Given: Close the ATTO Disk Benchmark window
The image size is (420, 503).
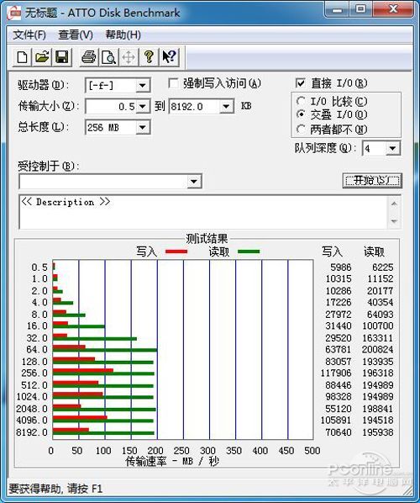Looking at the screenshot, I should coord(393,9).
